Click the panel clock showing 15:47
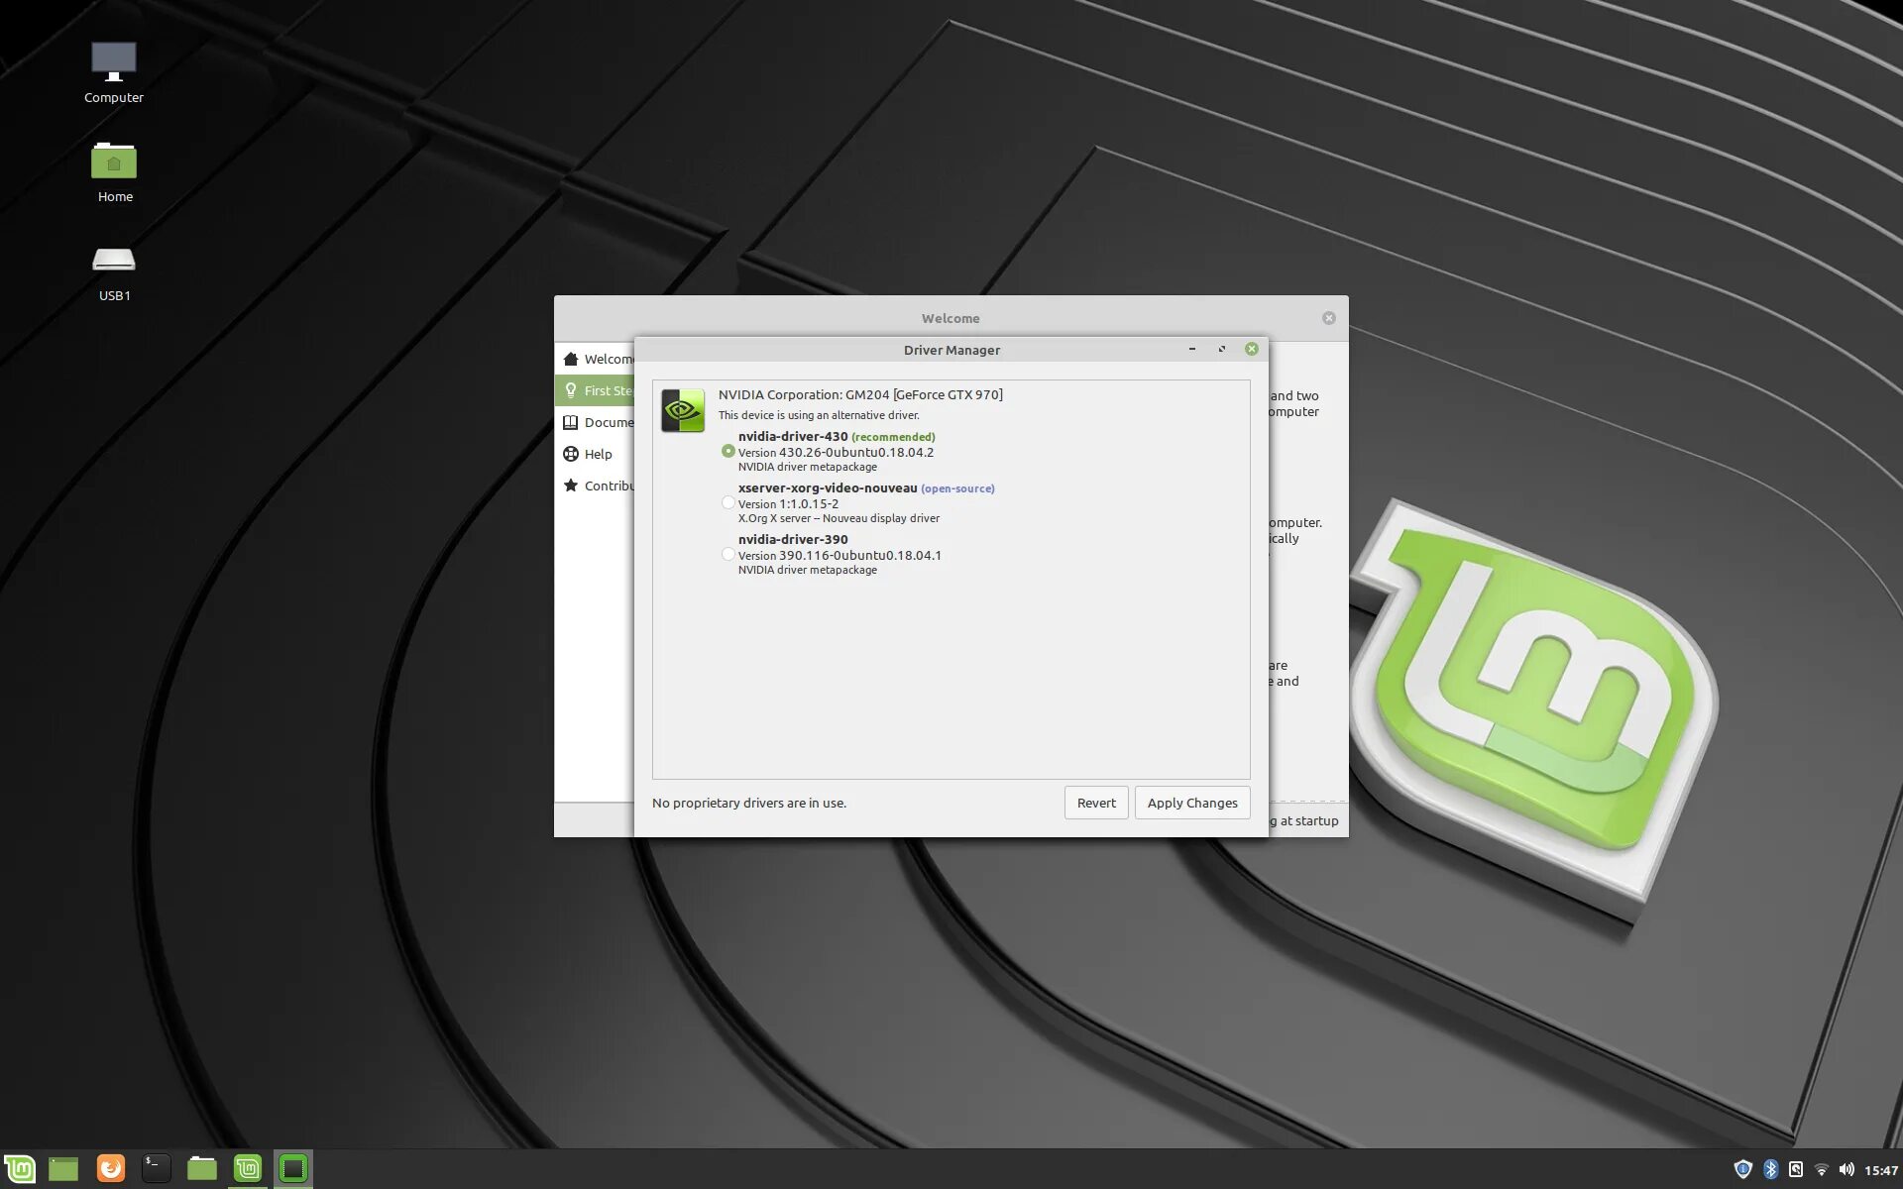Screen dimensions: 1903x1189 [1880, 1170]
